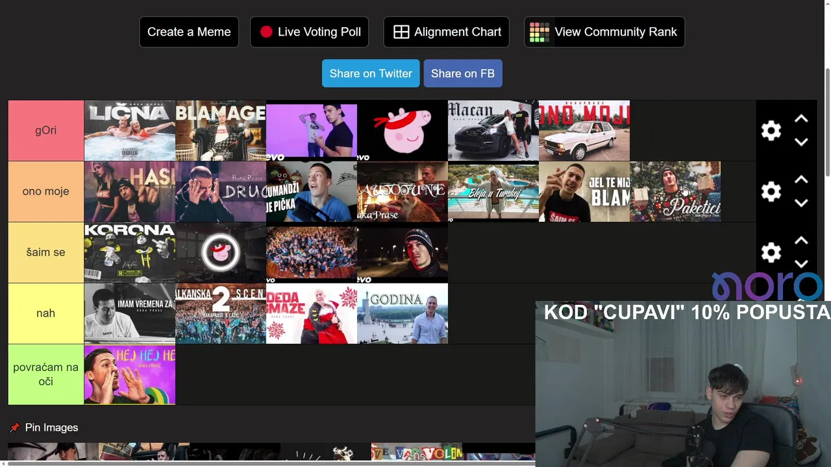Select the DRUG thumbnail
This screenshot has height=467, width=831.
(x=221, y=191)
